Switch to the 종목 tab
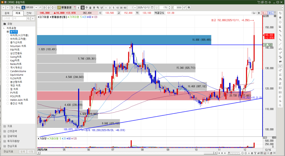This screenshot has height=156, width=285. click(7, 13)
